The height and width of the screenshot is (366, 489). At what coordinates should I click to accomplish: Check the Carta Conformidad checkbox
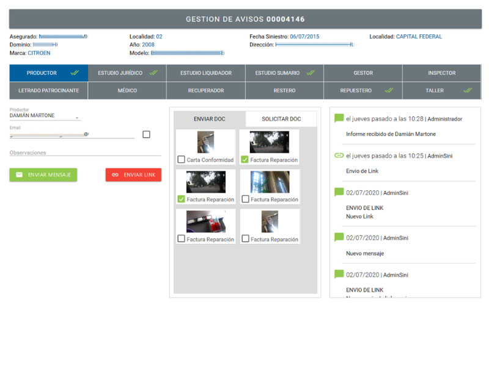(182, 160)
